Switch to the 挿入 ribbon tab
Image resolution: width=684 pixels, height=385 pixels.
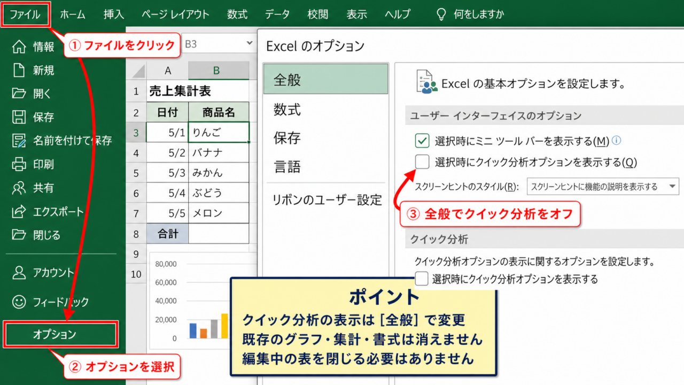(114, 14)
